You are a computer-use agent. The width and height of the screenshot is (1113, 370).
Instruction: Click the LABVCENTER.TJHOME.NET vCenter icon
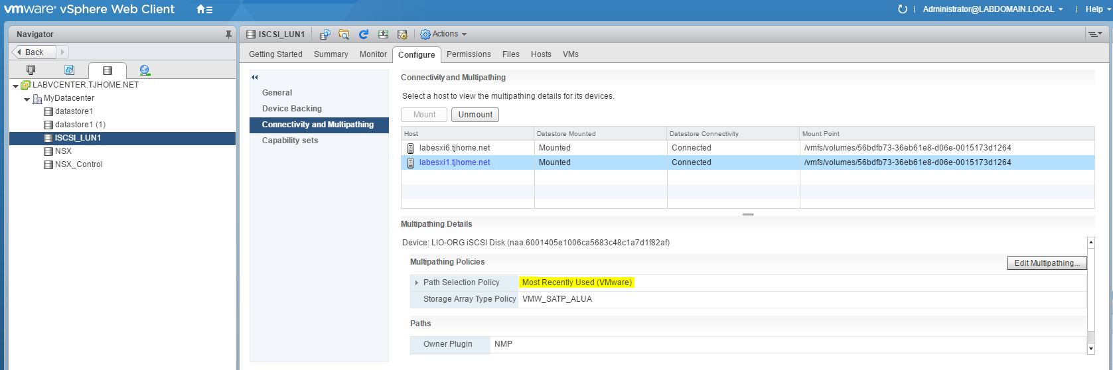tap(26, 85)
